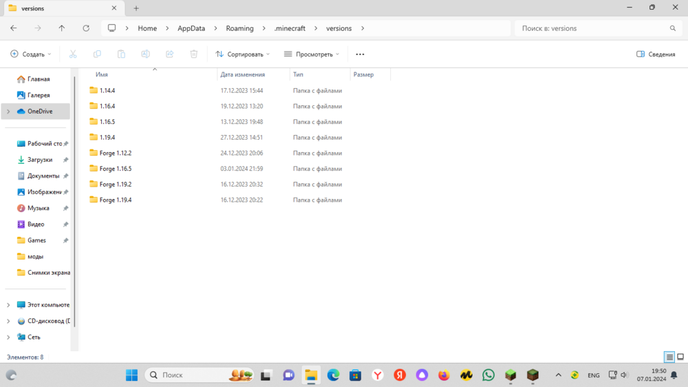Expand Этот компьютер tree node
The image size is (688, 387).
pos(8,305)
